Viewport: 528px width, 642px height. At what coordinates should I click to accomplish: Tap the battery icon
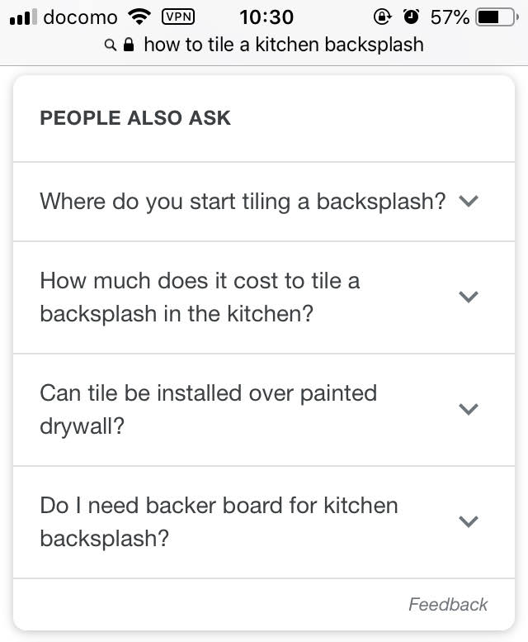[497, 17]
